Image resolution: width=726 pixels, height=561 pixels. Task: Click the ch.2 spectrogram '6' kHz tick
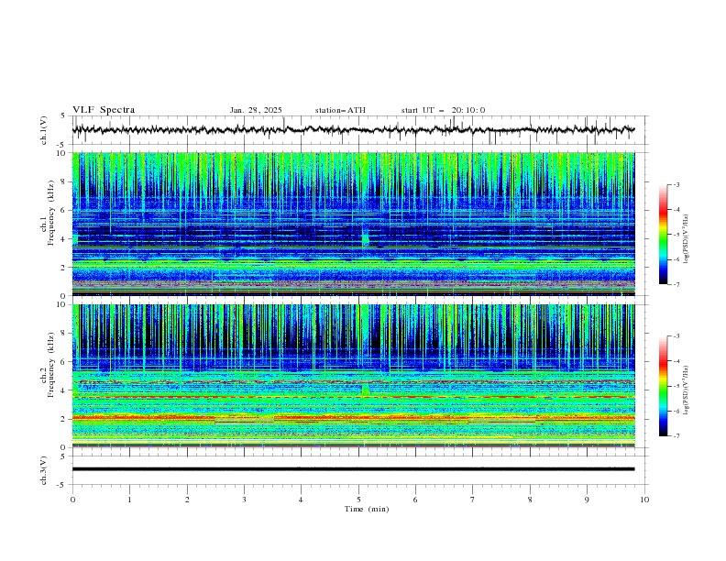click(64, 362)
